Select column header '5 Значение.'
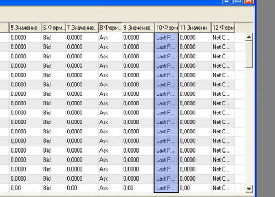 25,28
